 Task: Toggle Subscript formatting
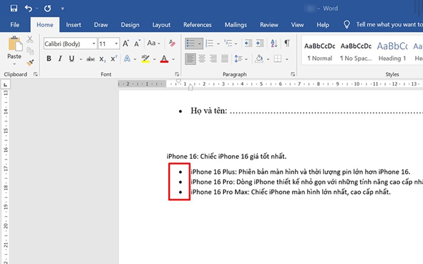[x=103, y=59]
